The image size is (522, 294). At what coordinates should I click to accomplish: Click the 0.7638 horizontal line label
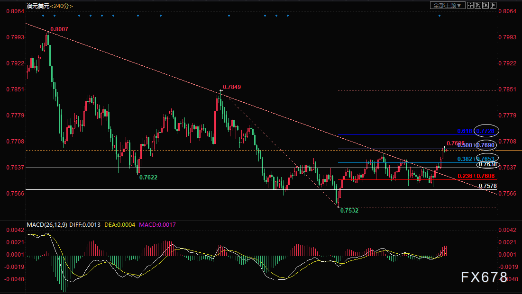(x=488, y=164)
